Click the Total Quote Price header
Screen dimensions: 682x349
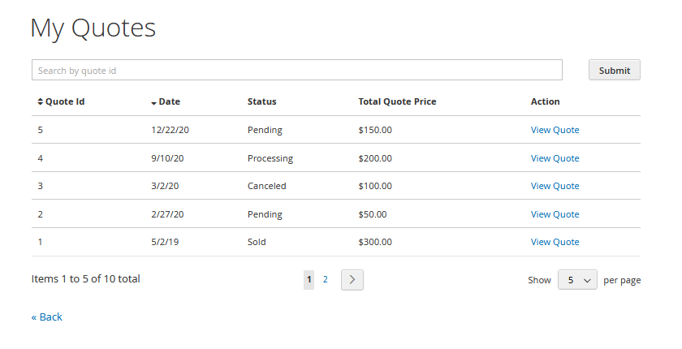397,101
